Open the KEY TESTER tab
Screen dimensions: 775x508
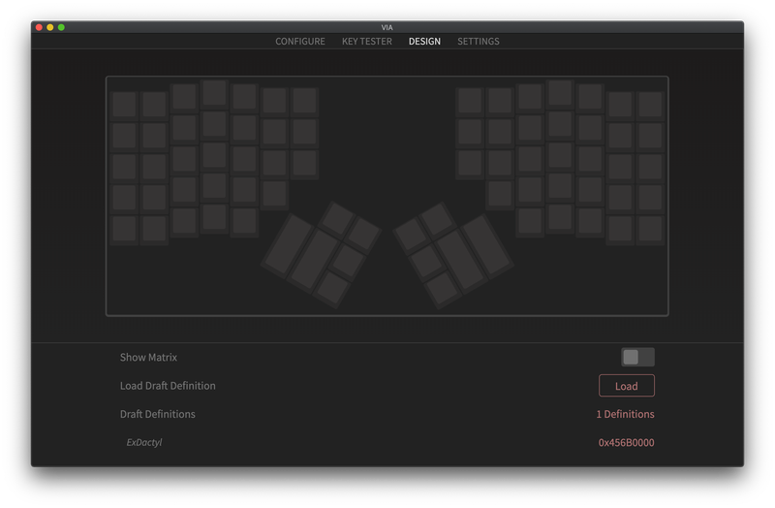pyautogui.click(x=367, y=41)
